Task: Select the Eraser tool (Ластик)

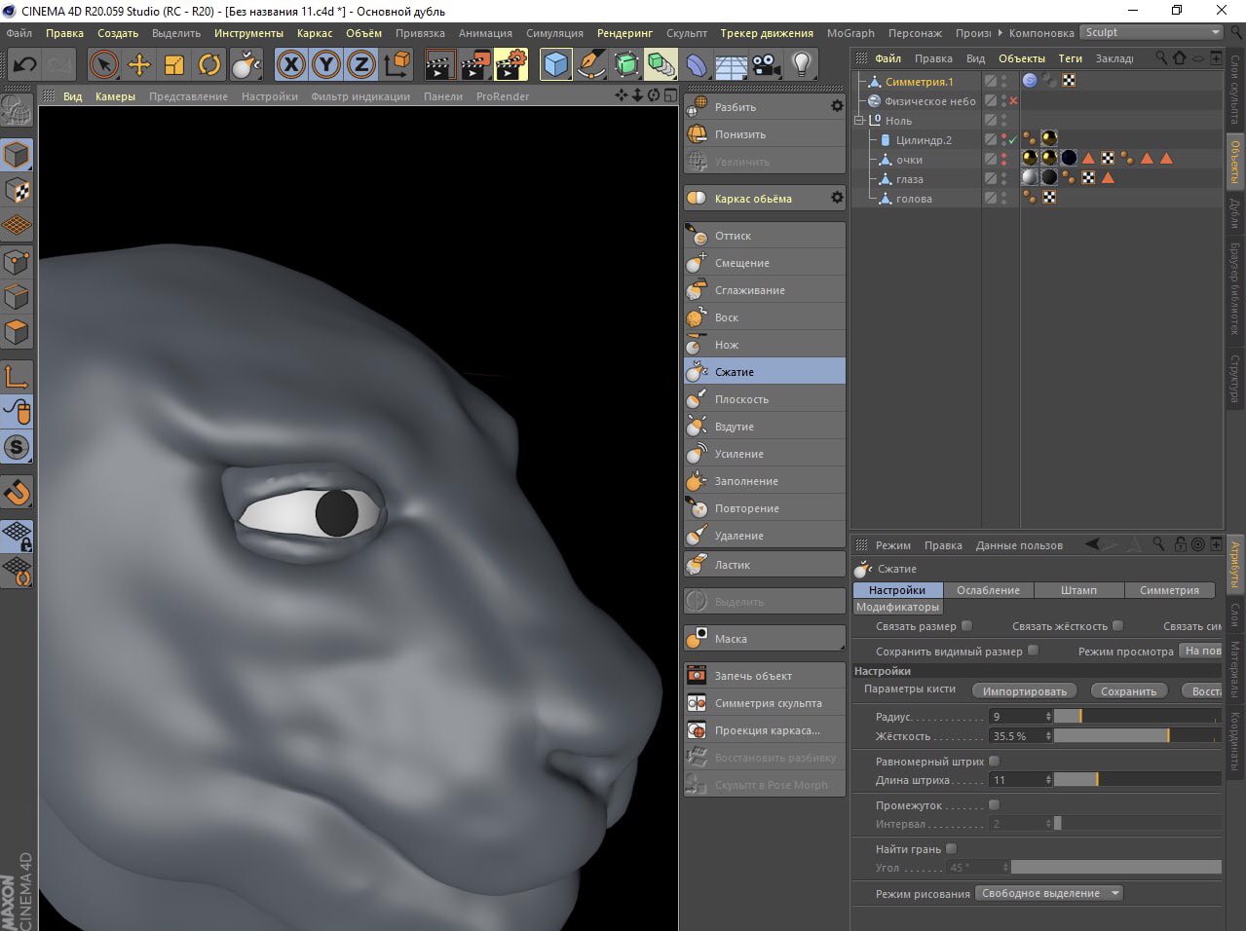Action: click(732, 565)
